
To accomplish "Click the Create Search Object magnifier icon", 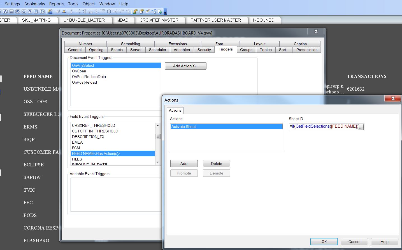I will click(x=30, y=12).
